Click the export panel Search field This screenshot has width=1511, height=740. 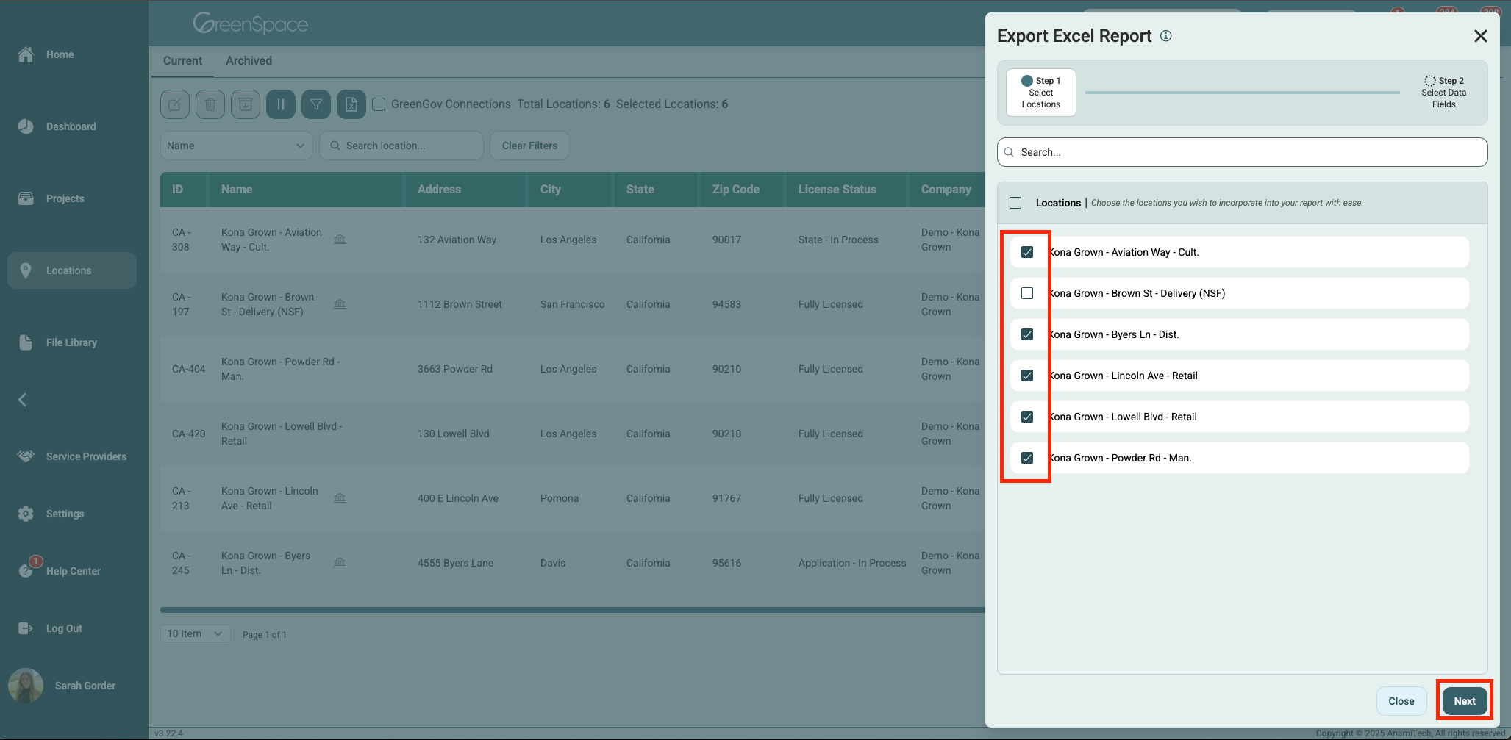[x=1243, y=152]
